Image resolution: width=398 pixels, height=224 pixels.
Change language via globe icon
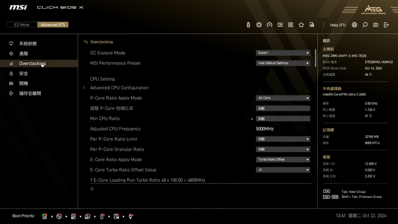coord(354,24)
